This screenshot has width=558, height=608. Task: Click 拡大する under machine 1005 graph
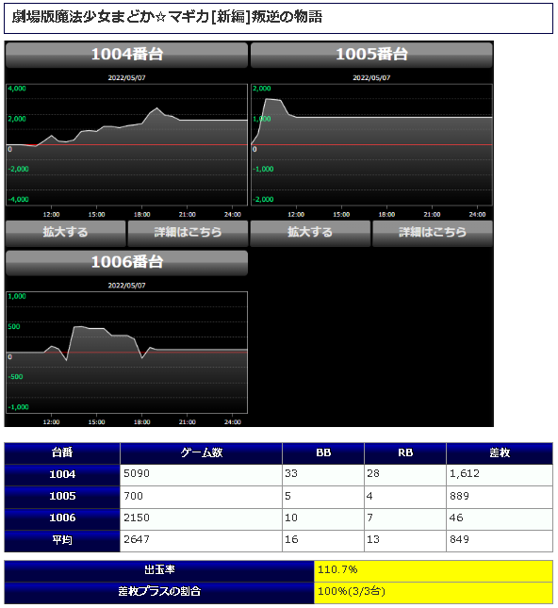coord(310,233)
